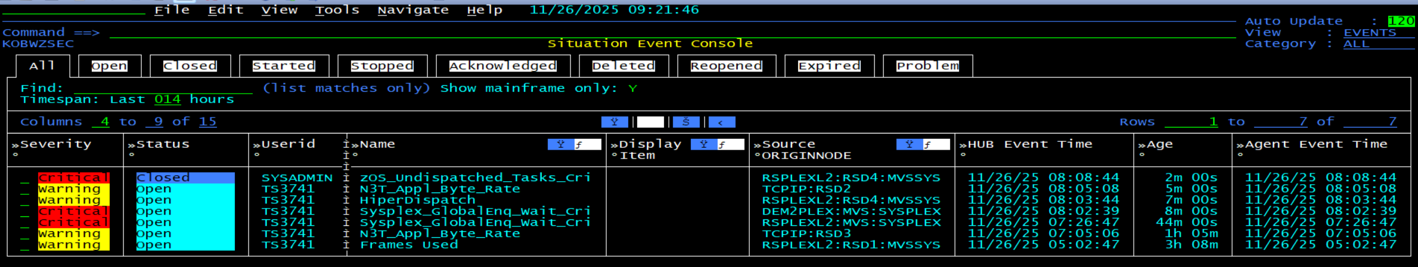
Task: Click the white ƒ icon in Name header
Action: (x=588, y=144)
